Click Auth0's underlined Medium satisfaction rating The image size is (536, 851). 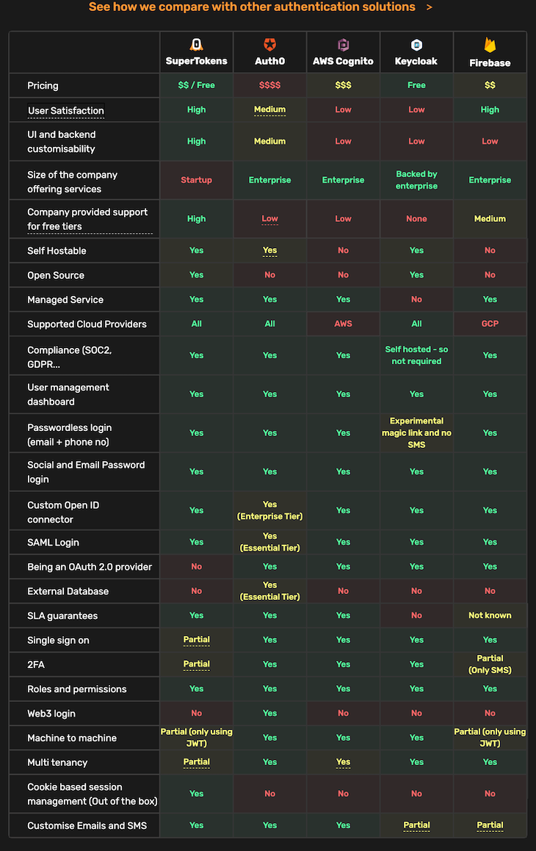pos(269,110)
